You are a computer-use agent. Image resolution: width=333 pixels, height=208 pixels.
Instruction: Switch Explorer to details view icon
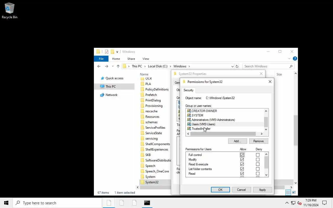pos(288,193)
